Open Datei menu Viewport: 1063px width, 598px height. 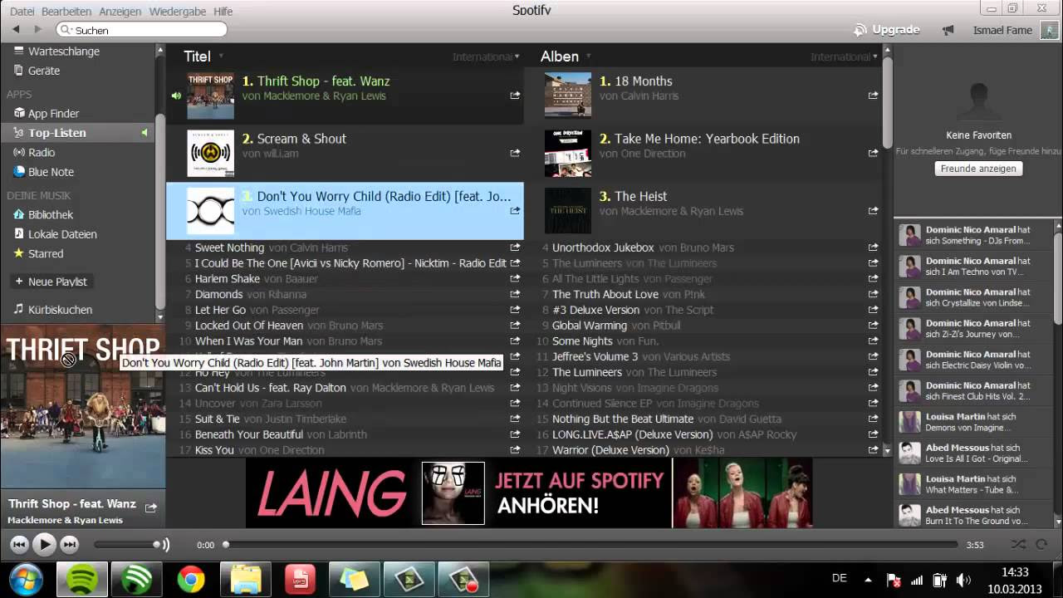click(22, 12)
